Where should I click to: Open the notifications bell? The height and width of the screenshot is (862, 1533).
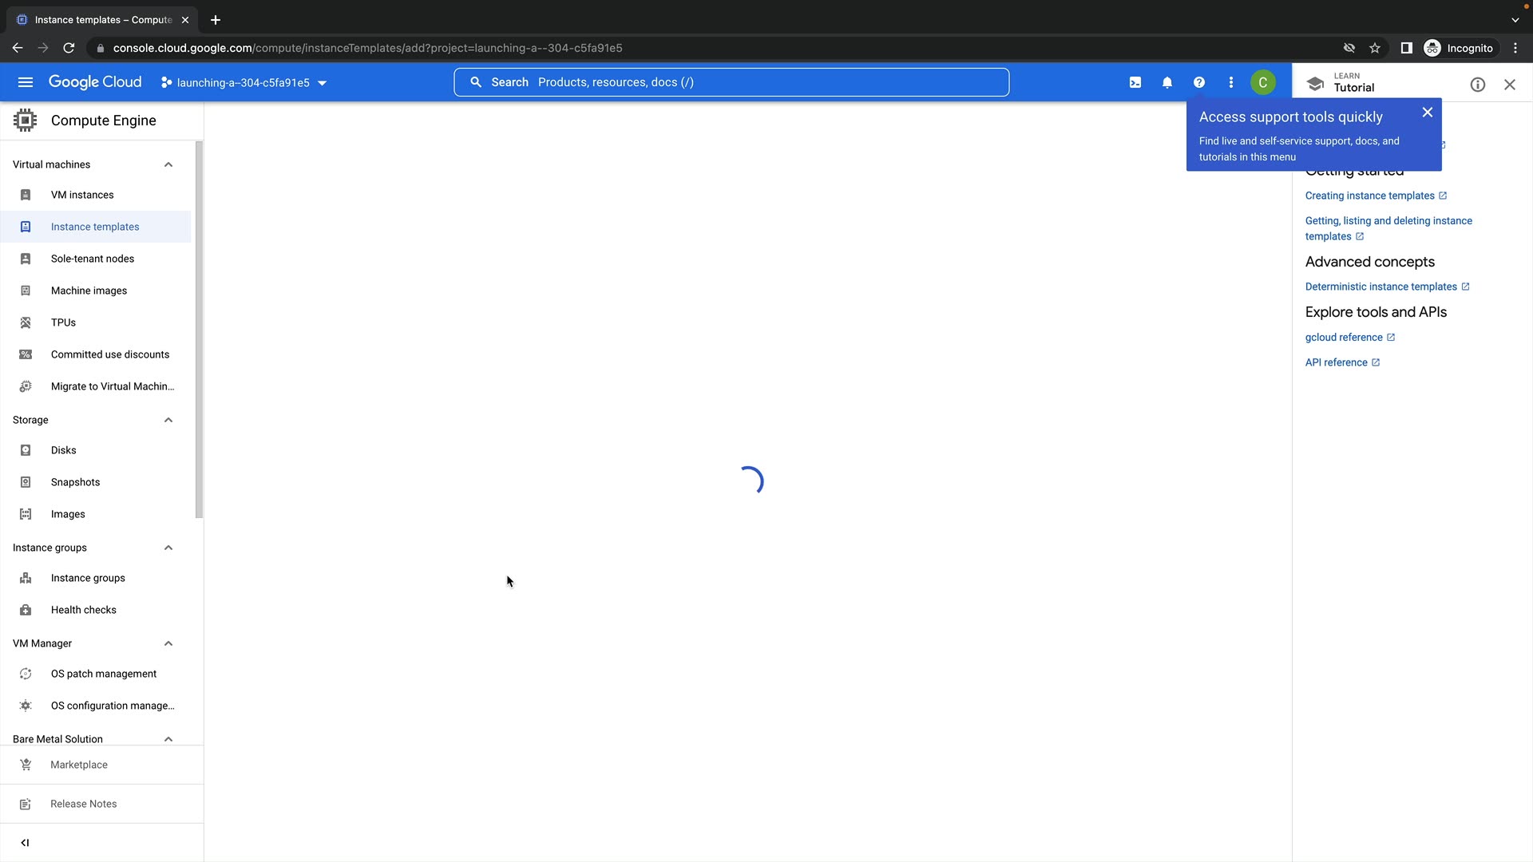click(1167, 82)
